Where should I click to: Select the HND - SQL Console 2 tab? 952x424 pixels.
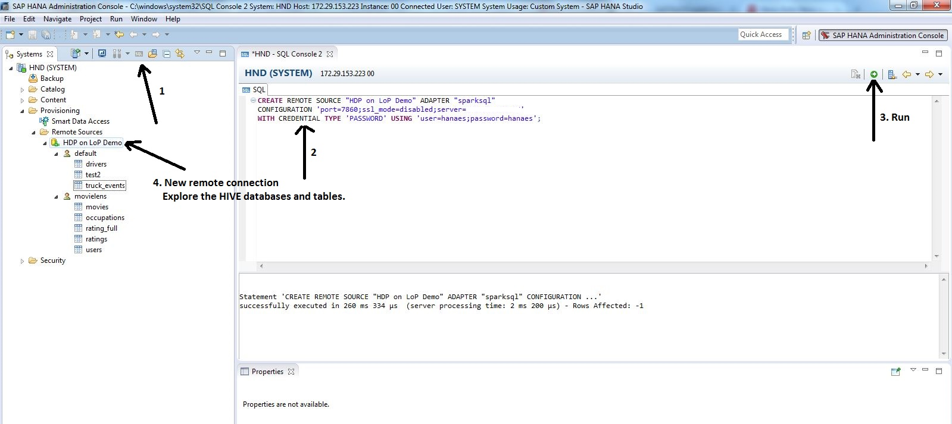pyautogui.click(x=286, y=54)
